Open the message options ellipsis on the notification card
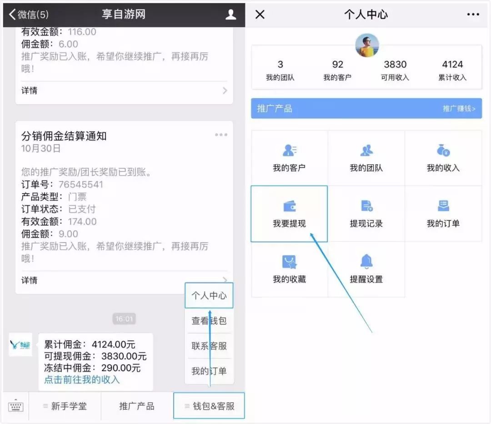The height and width of the screenshot is (424, 491). click(221, 135)
